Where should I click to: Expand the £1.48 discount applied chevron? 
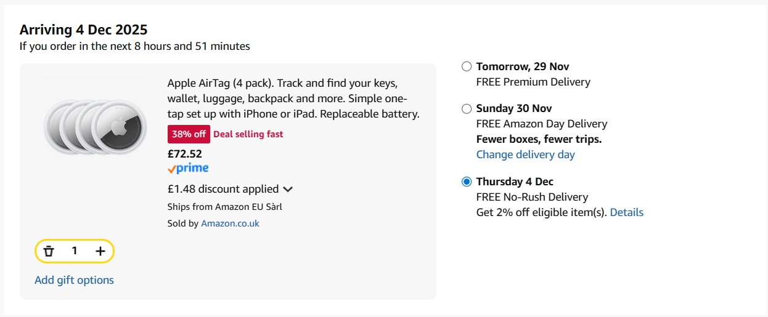[x=288, y=190]
